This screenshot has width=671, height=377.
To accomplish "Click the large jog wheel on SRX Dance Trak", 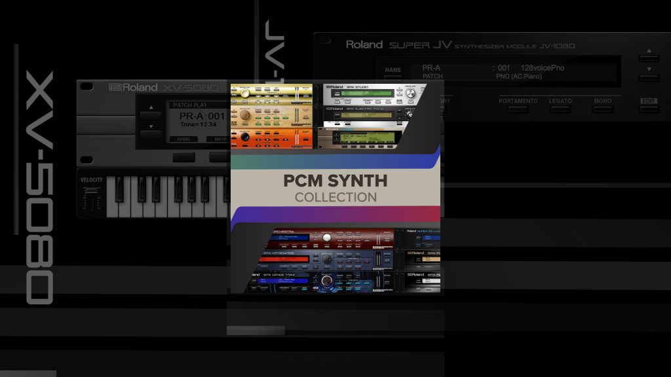I will [x=326, y=281].
